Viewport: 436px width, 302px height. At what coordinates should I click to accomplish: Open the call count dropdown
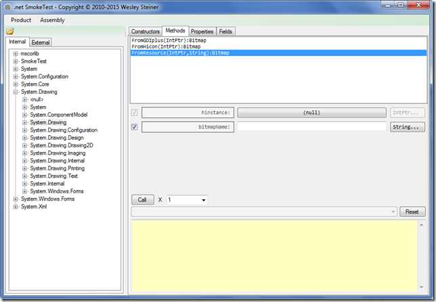pyautogui.click(x=204, y=200)
